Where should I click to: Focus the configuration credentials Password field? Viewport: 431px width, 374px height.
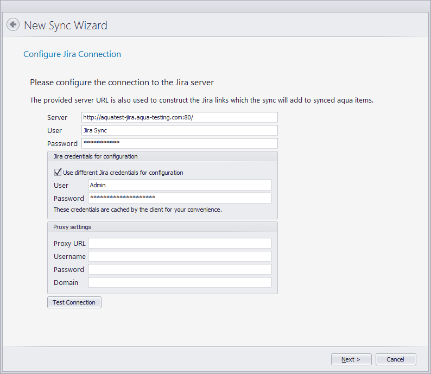coord(179,198)
